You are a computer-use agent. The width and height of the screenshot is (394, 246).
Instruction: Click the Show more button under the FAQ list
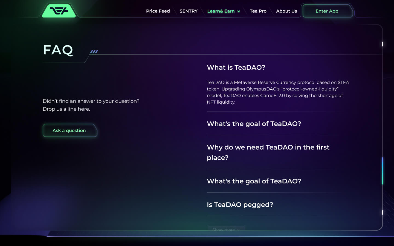coord(226,229)
